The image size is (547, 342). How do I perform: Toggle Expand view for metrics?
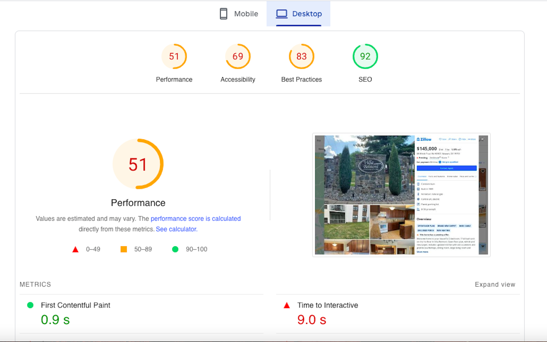click(x=495, y=285)
